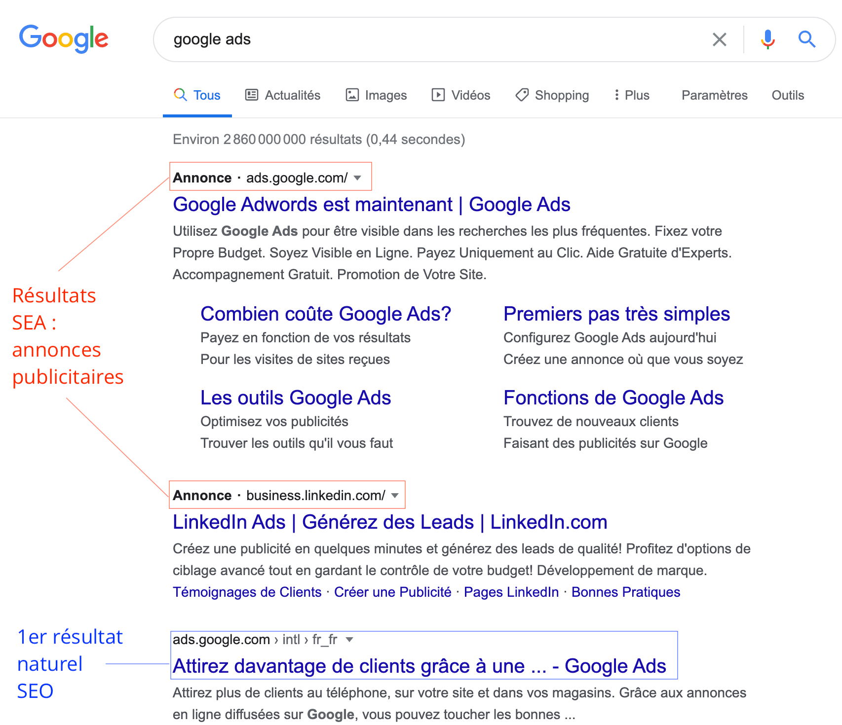Go to the Shopping tab
The image size is (842, 725).
click(x=552, y=95)
